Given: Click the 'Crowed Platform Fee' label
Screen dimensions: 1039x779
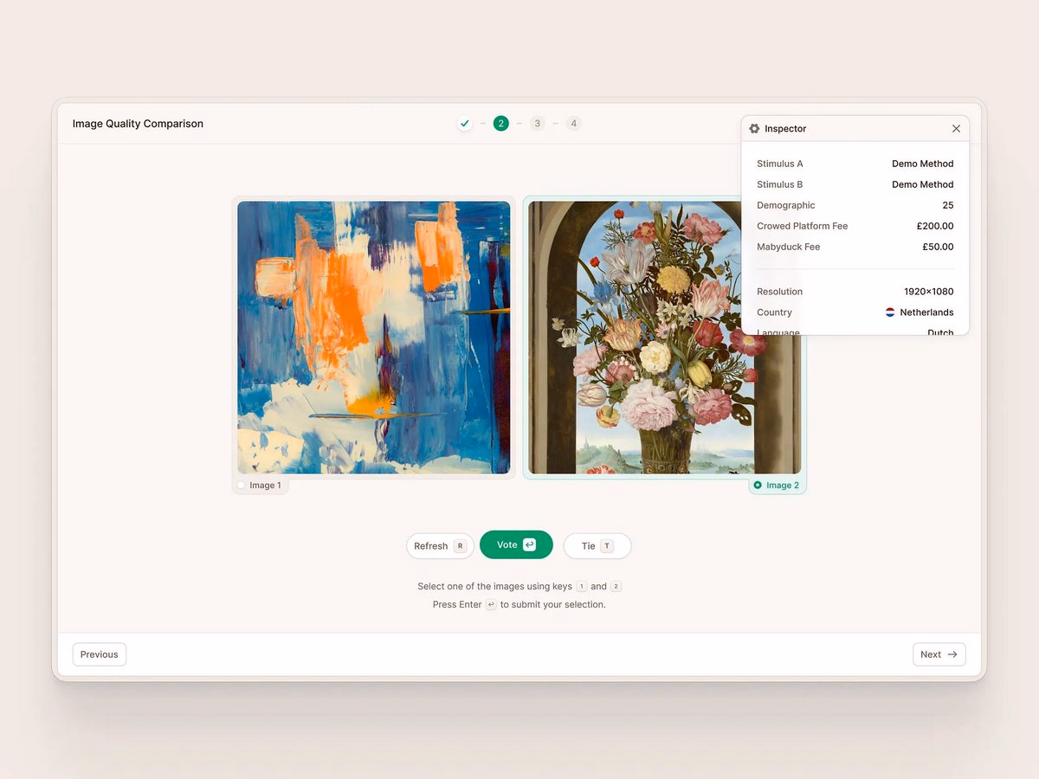Looking at the screenshot, I should tap(803, 226).
